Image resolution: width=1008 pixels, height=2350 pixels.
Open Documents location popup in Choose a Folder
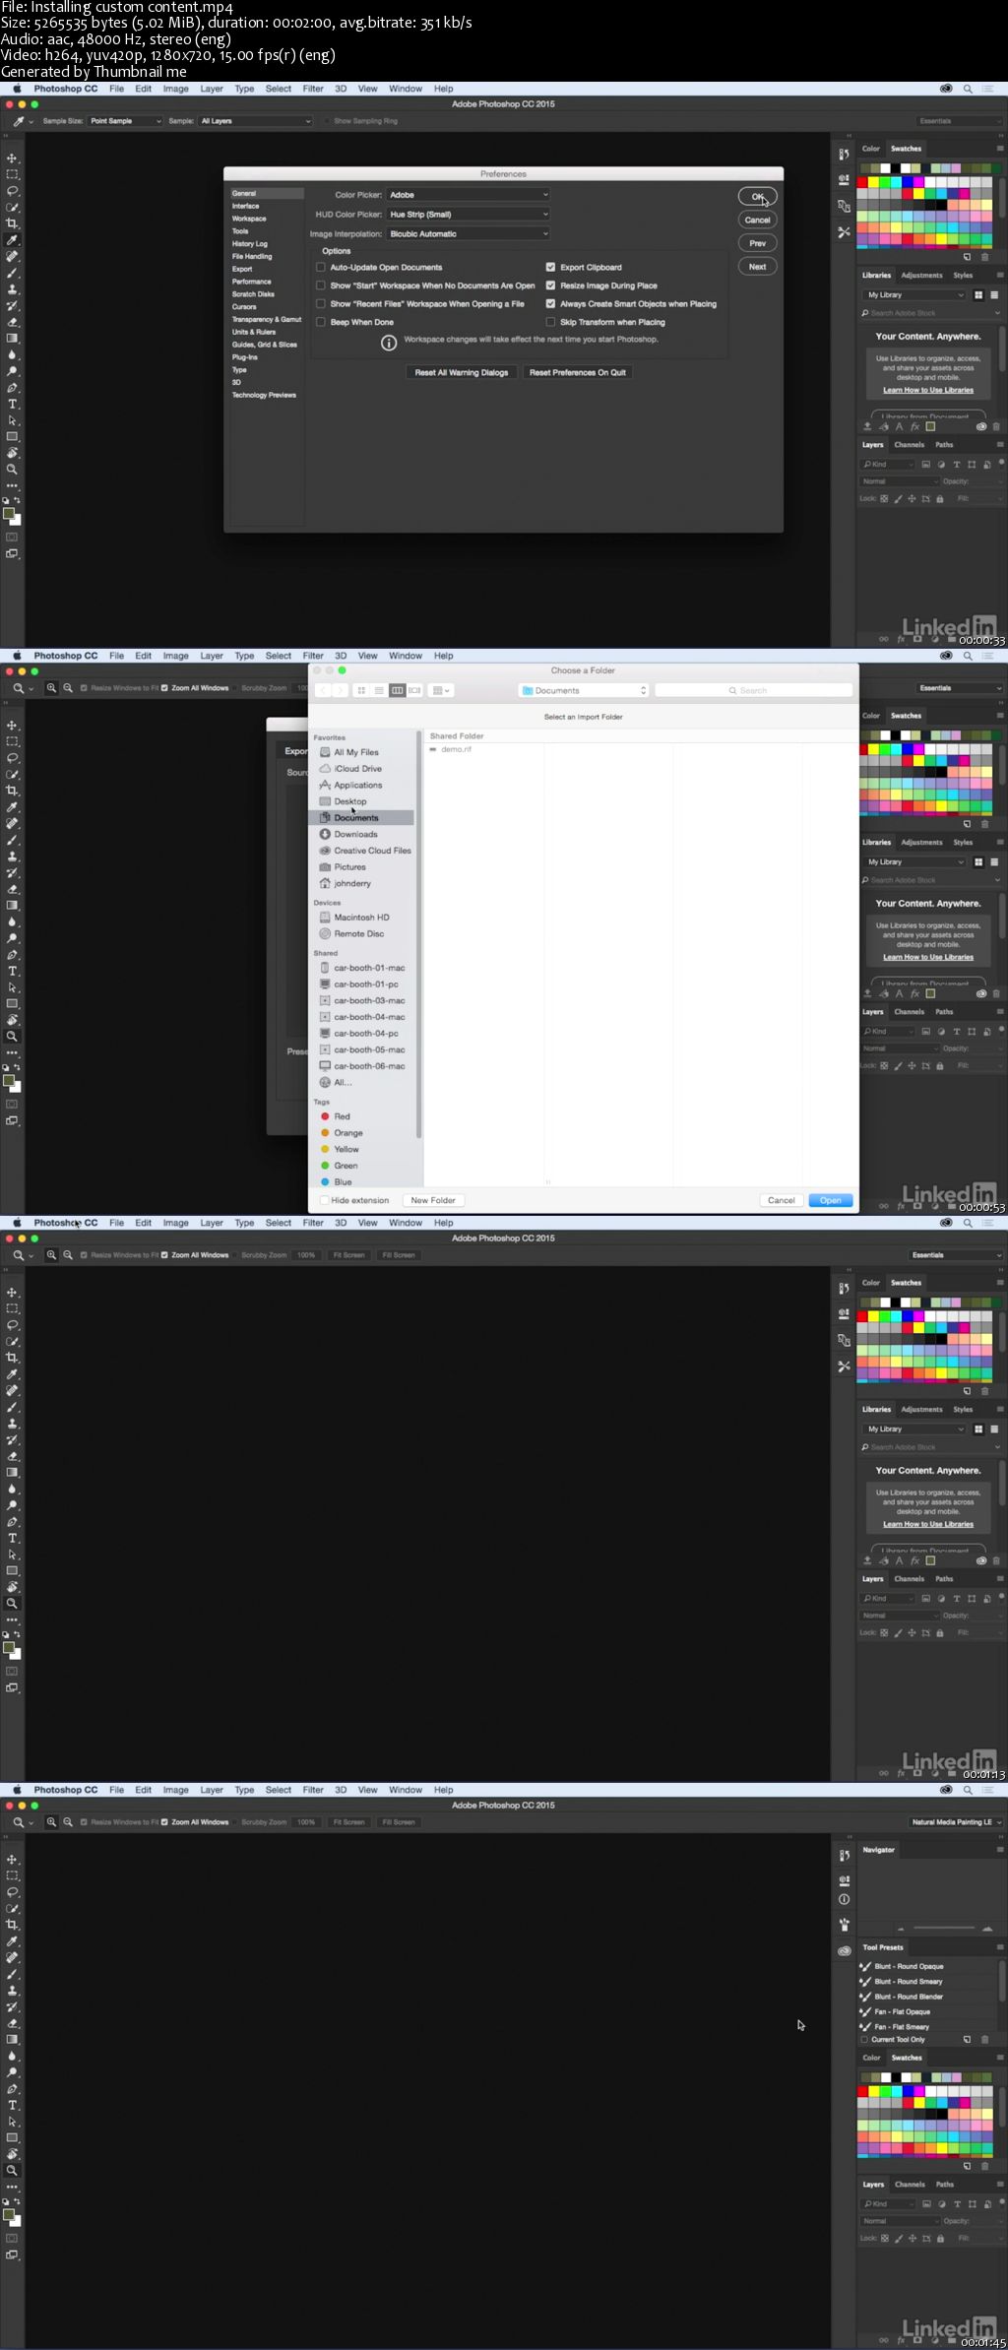click(584, 690)
